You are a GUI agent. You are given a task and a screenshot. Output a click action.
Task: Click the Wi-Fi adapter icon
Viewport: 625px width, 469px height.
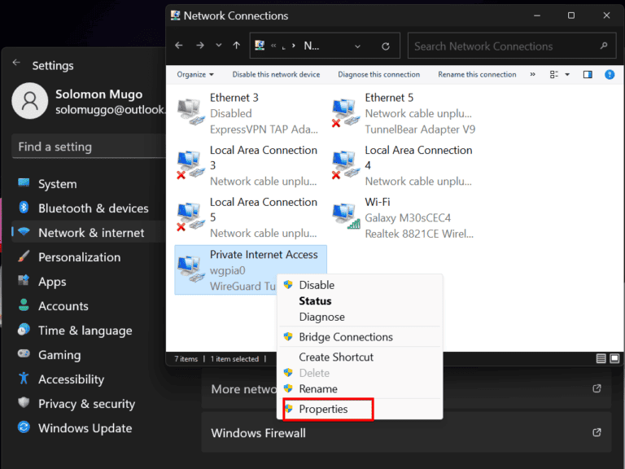347,216
